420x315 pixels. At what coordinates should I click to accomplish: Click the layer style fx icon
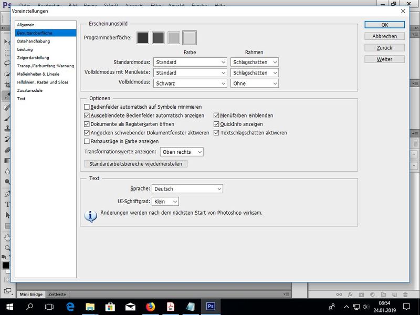350,295
